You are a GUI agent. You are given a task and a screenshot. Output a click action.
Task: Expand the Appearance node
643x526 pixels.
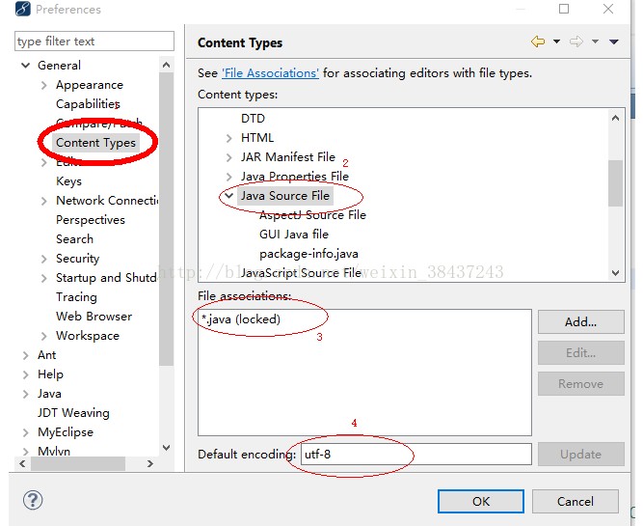click(44, 85)
